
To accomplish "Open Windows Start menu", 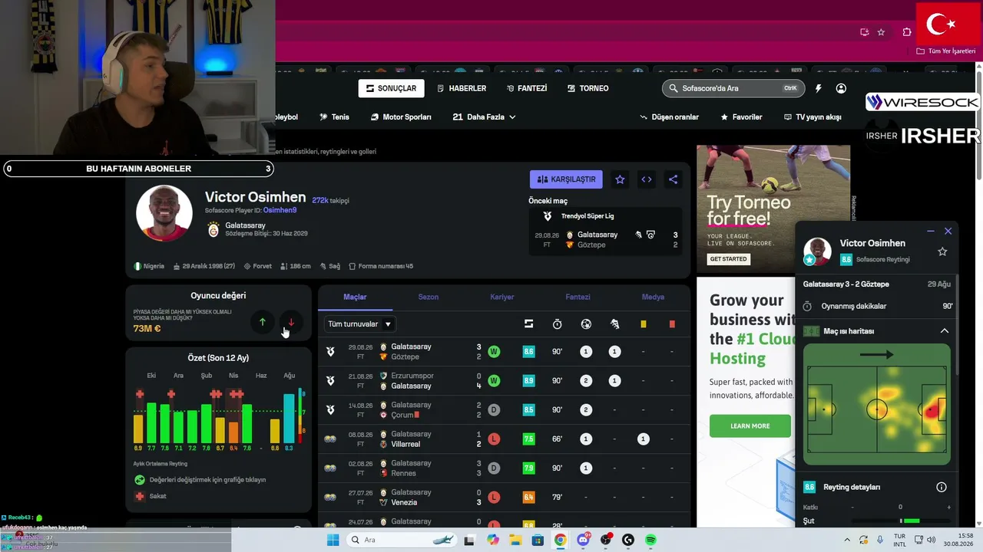I will point(333,540).
